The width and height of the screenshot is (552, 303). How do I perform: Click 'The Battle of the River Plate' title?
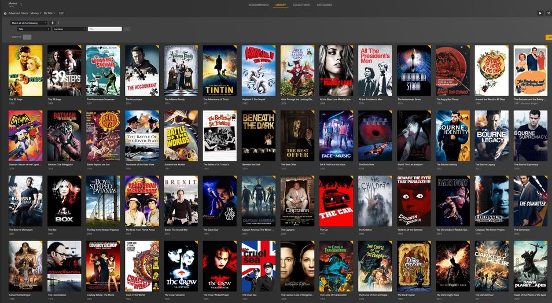pyautogui.click(x=140, y=165)
